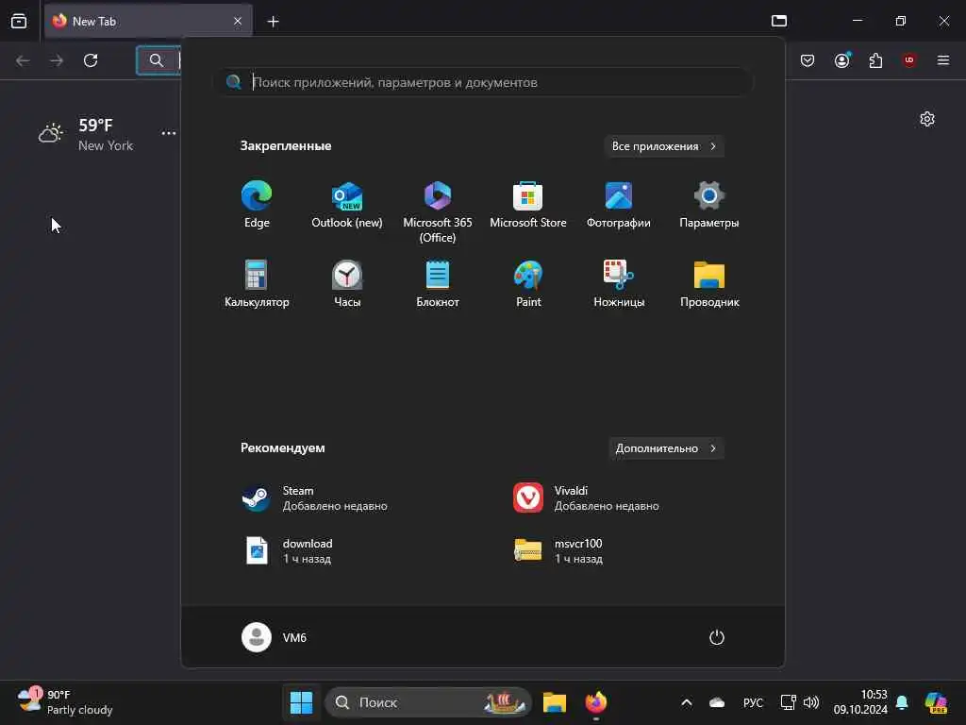Image resolution: width=966 pixels, height=725 pixels.
Task: Show hidden tray icons chevron
Action: coord(687,702)
